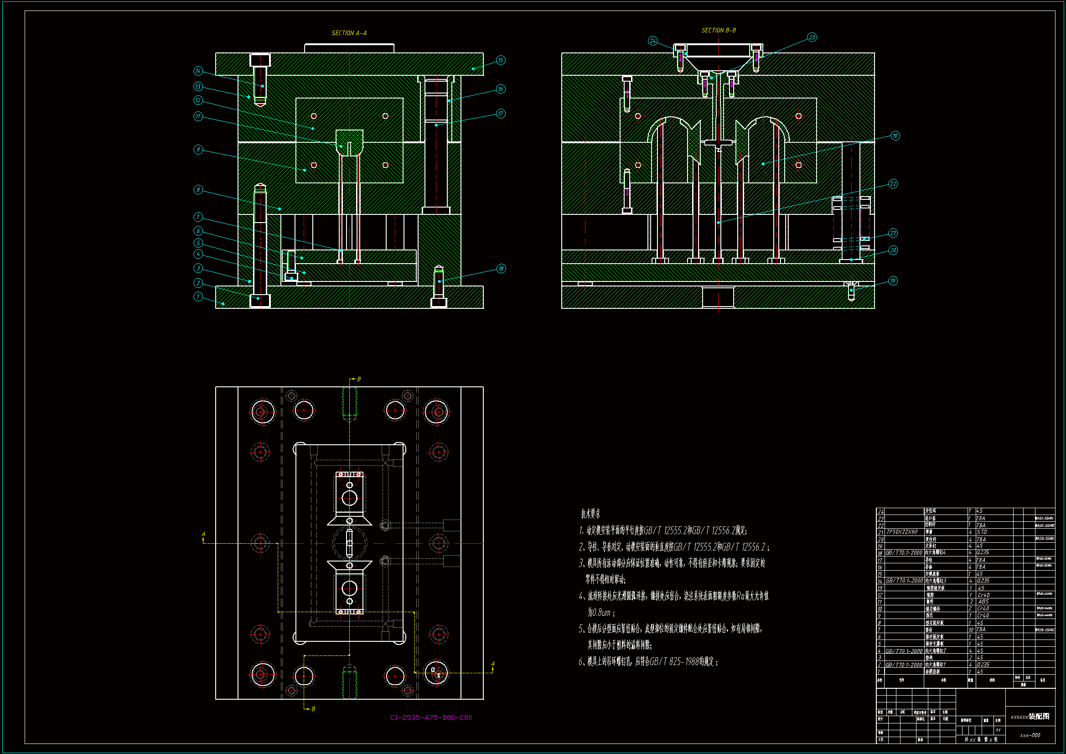Click top B section marker in plan view

pyautogui.click(x=358, y=380)
